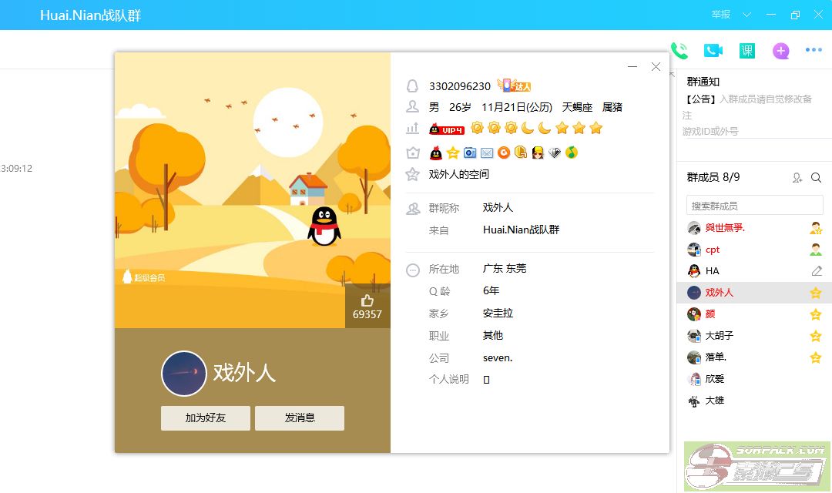
Task: Click the 群成员 8/9 heading
Action: (713, 177)
